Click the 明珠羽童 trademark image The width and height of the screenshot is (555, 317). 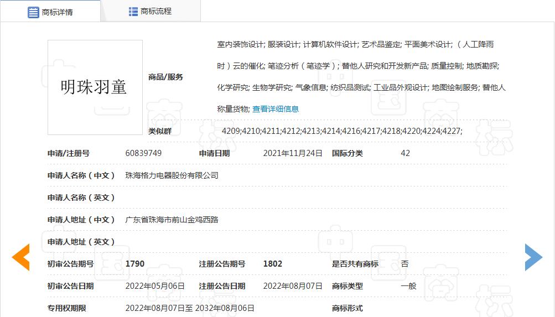tap(95, 87)
